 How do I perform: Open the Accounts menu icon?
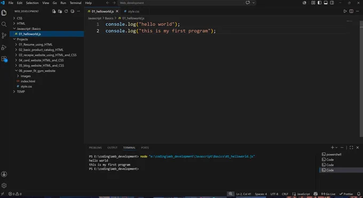tap(4, 174)
